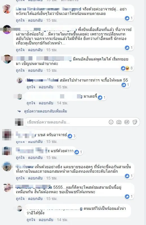Like the 'จริงด้วยค่ะอาจารย์ตู่' comment
This screenshot has width=146, height=225.
coord(20,20)
